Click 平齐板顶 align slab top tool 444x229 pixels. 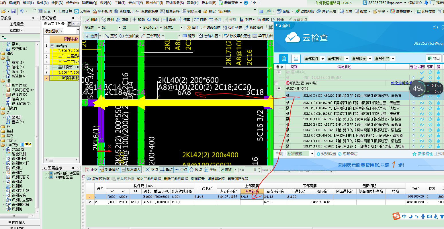[102, 11]
